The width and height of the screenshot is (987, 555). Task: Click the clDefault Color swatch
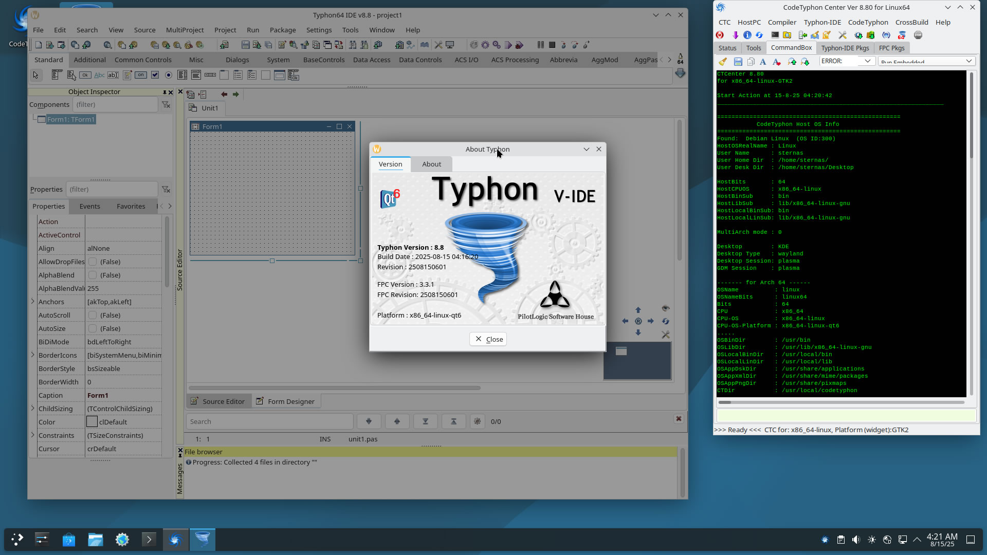92,422
